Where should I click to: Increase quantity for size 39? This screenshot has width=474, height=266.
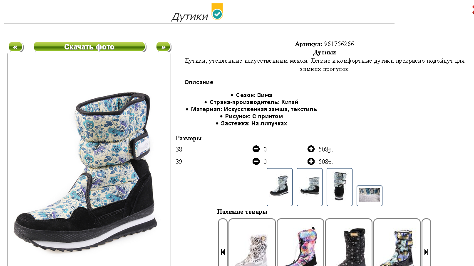[311, 161]
